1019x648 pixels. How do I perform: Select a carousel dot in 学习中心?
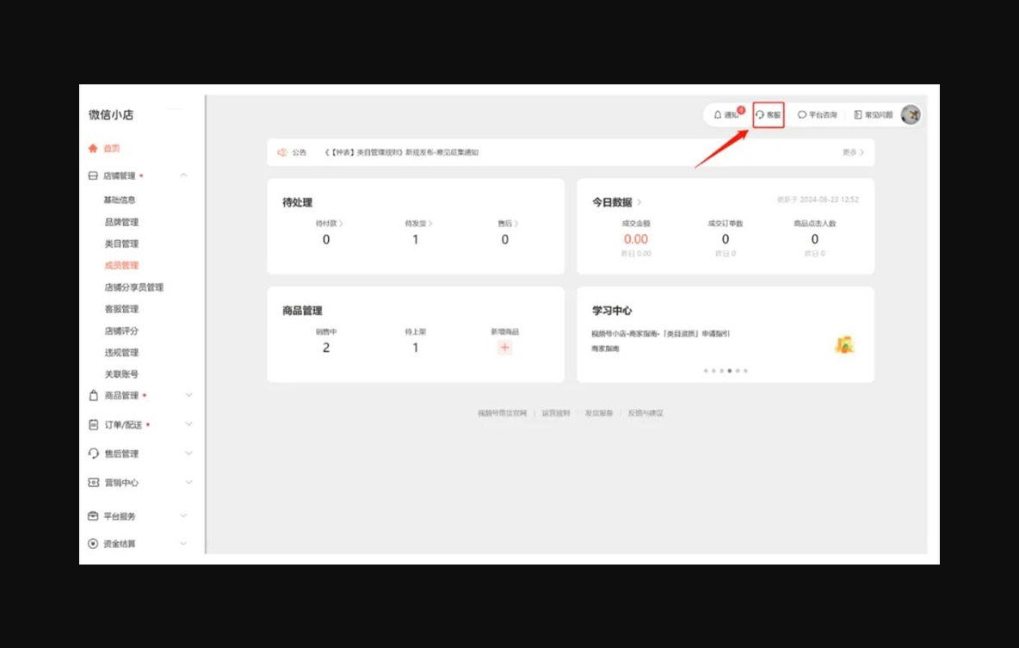pyautogui.click(x=729, y=371)
